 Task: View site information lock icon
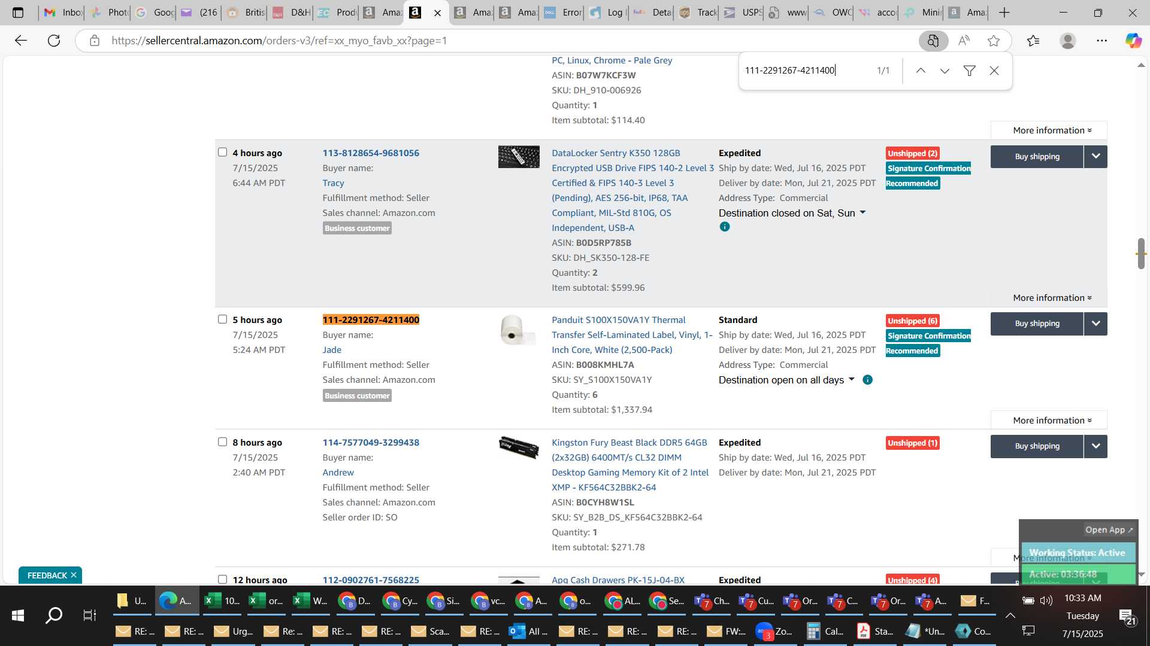[x=94, y=41]
